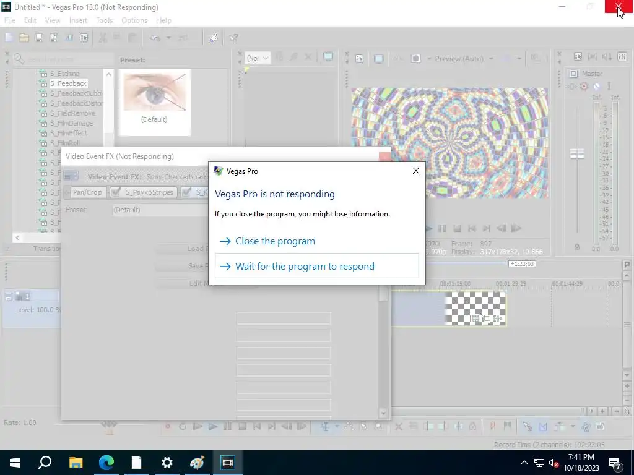Viewport: 634px width, 475px height.
Task: Open the Undo history dropdown arrow
Action: coord(168,38)
